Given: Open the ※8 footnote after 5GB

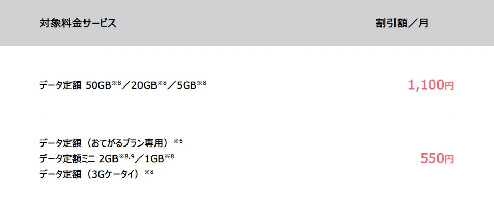Looking at the screenshot, I should click(x=201, y=83).
